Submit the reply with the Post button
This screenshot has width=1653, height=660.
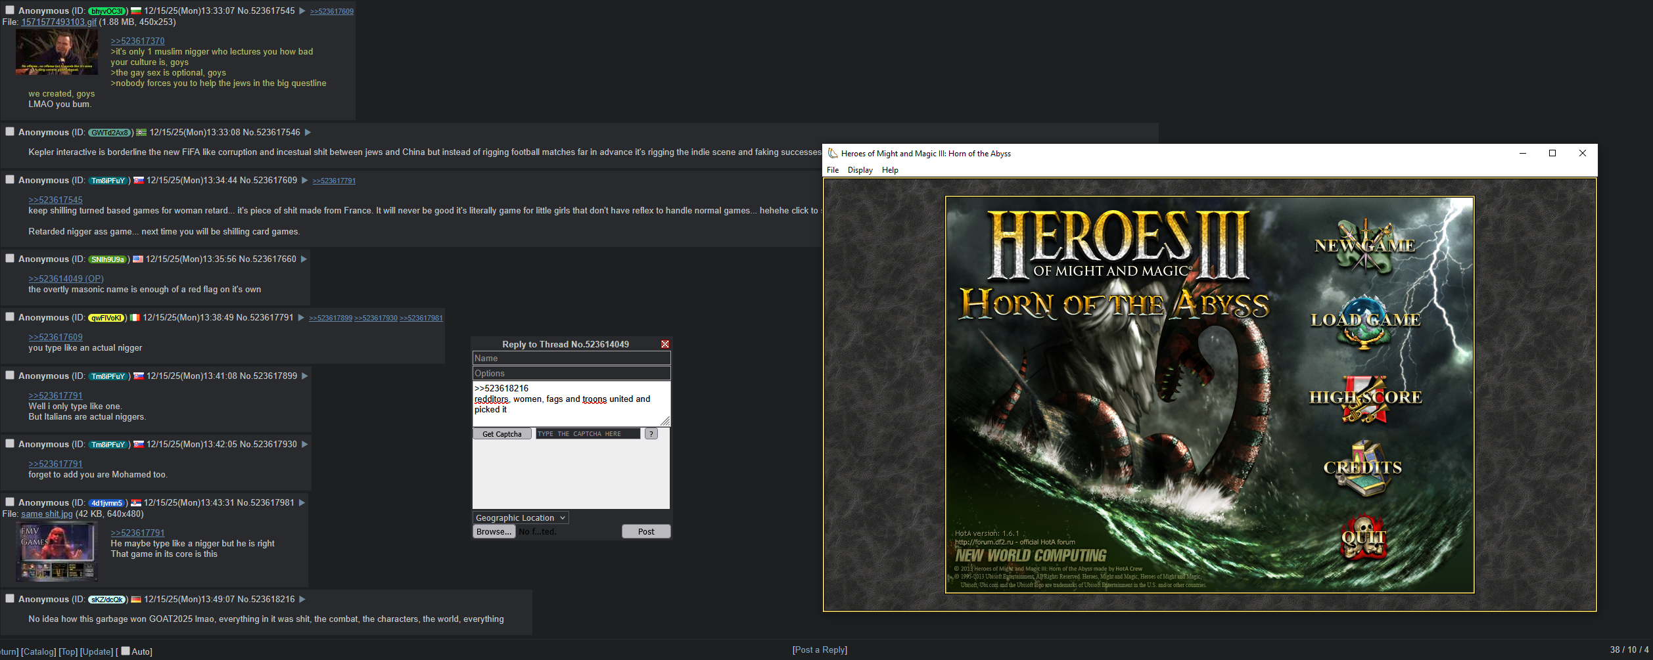coord(646,532)
